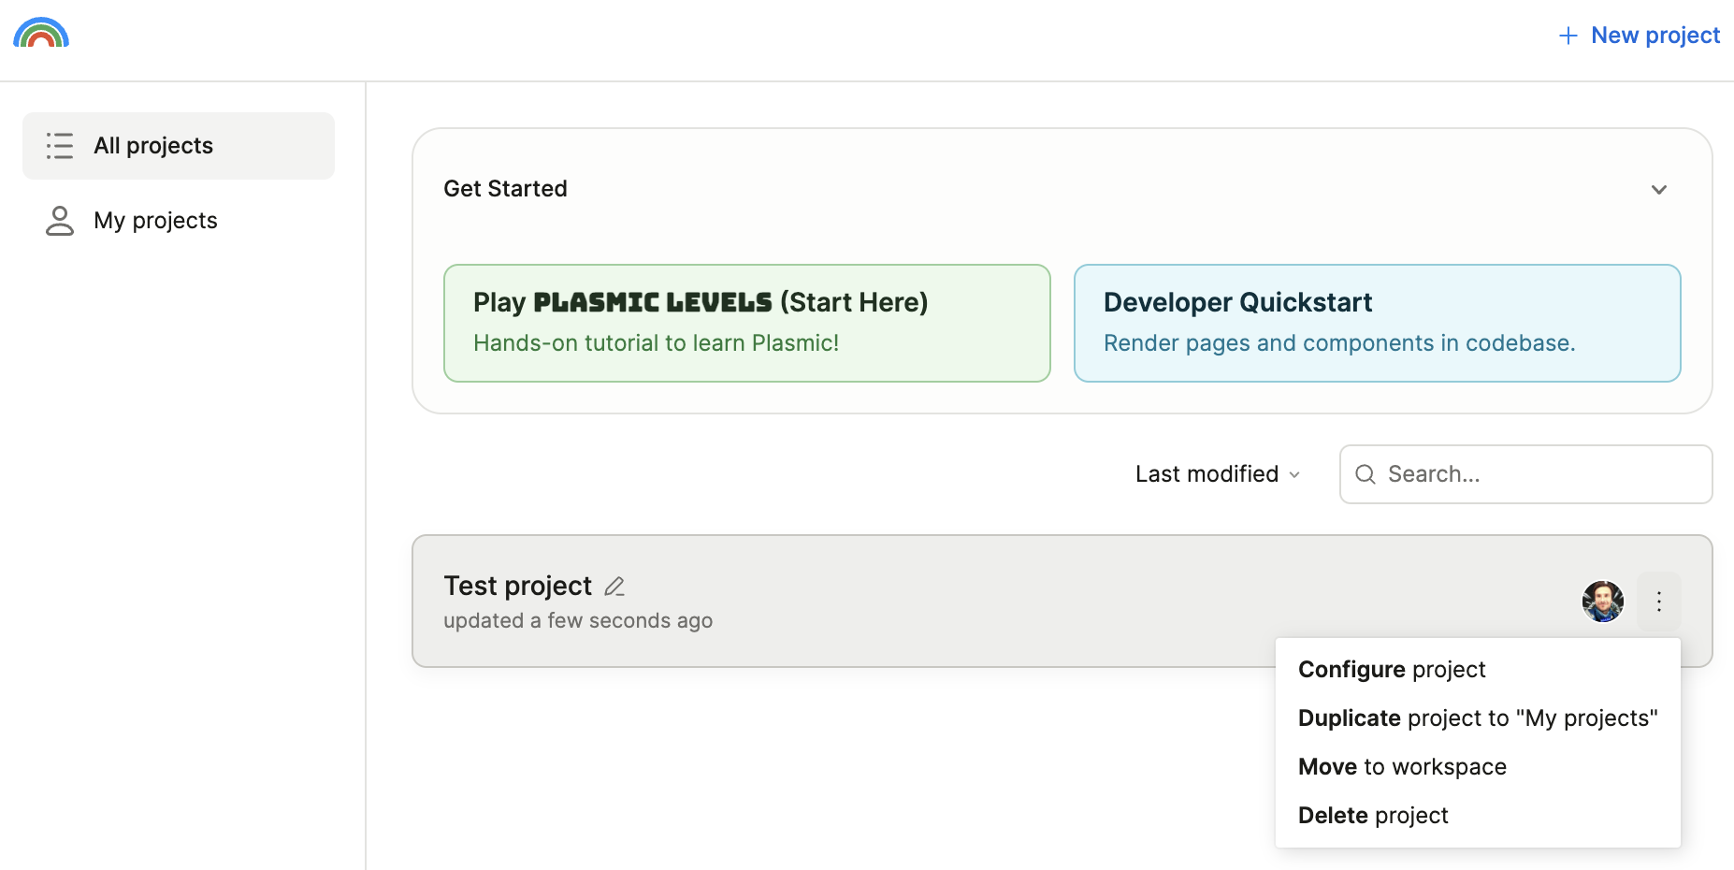Open the Developer Quickstart card
This screenshot has width=1734, height=870.
pyautogui.click(x=1377, y=323)
